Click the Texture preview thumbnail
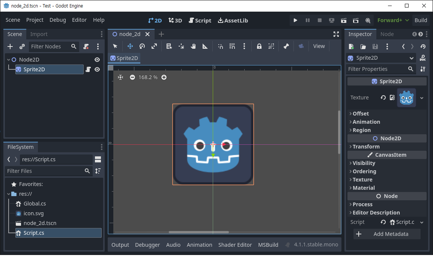The image size is (433, 258). [x=406, y=97]
